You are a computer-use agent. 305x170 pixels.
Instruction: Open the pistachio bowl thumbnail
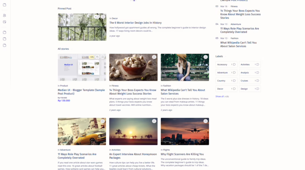(133, 68)
